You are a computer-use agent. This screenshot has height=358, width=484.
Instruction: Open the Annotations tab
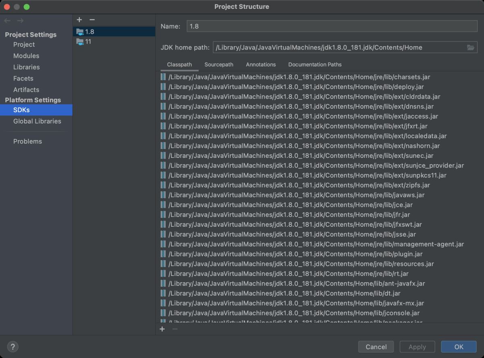[x=261, y=64]
